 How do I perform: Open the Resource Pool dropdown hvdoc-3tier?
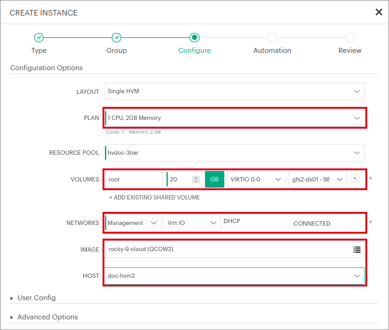(234, 153)
